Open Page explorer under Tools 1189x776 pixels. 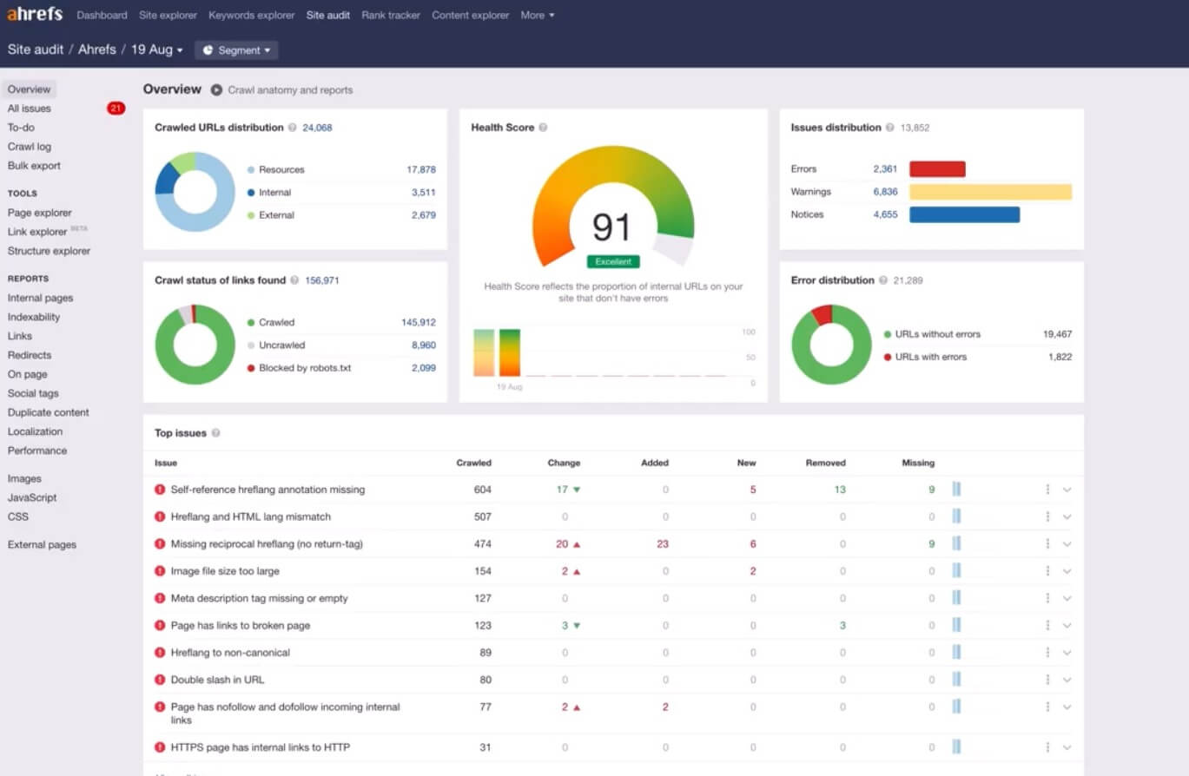[40, 213]
